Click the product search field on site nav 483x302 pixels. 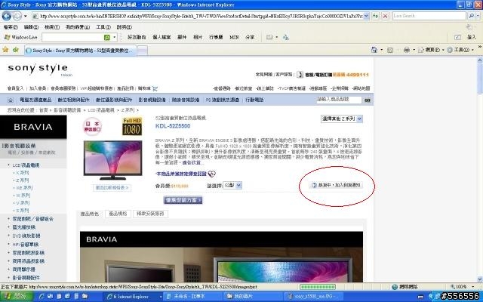(x=339, y=100)
